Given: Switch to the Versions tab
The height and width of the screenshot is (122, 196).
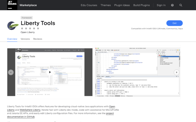Looking at the screenshot, I should (25, 39).
